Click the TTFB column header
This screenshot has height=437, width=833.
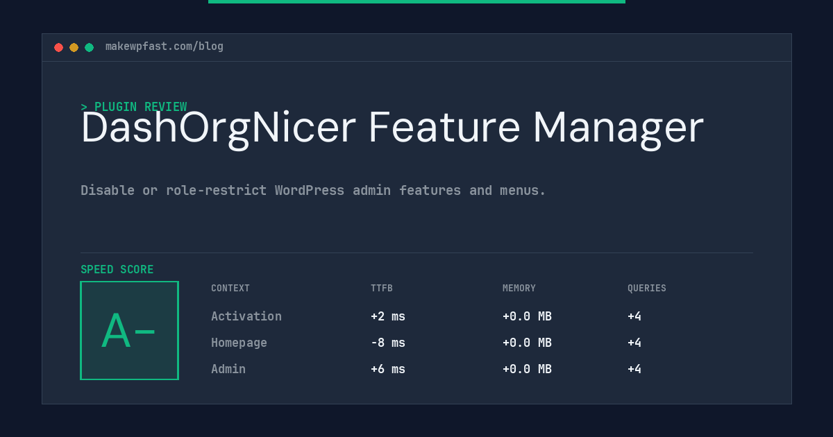click(382, 289)
